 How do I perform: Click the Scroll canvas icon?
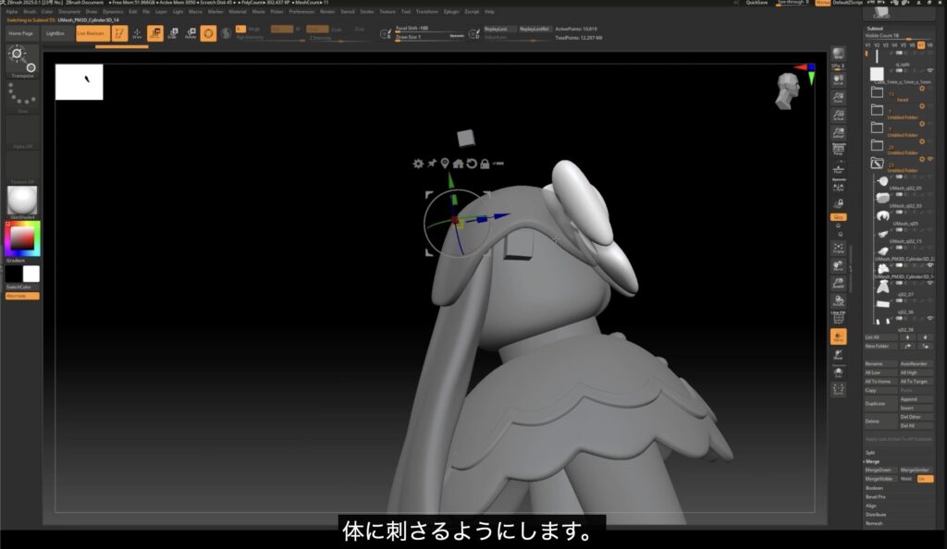point(838,79)
